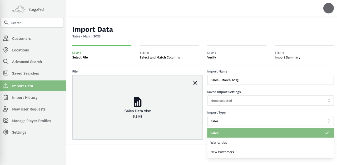
Task: Choose Sales from the import type list
Action: tap(270, 133)
